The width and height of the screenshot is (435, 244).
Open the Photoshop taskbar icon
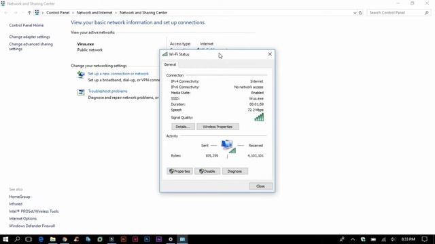point(147,239)
